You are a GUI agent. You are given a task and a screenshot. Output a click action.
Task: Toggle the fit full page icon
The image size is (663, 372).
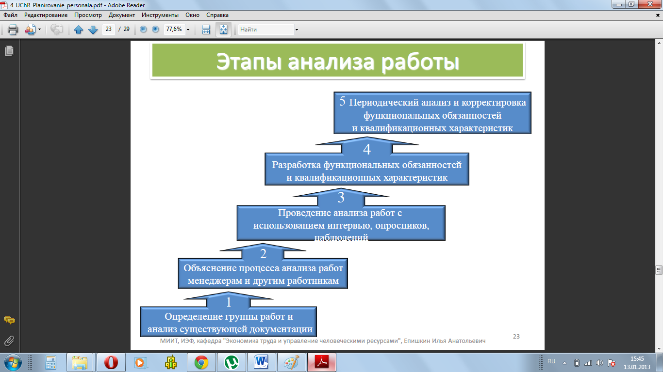point(223,30)
